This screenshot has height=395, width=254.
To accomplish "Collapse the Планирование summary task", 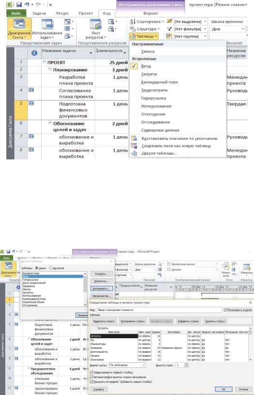I will 50,69.
